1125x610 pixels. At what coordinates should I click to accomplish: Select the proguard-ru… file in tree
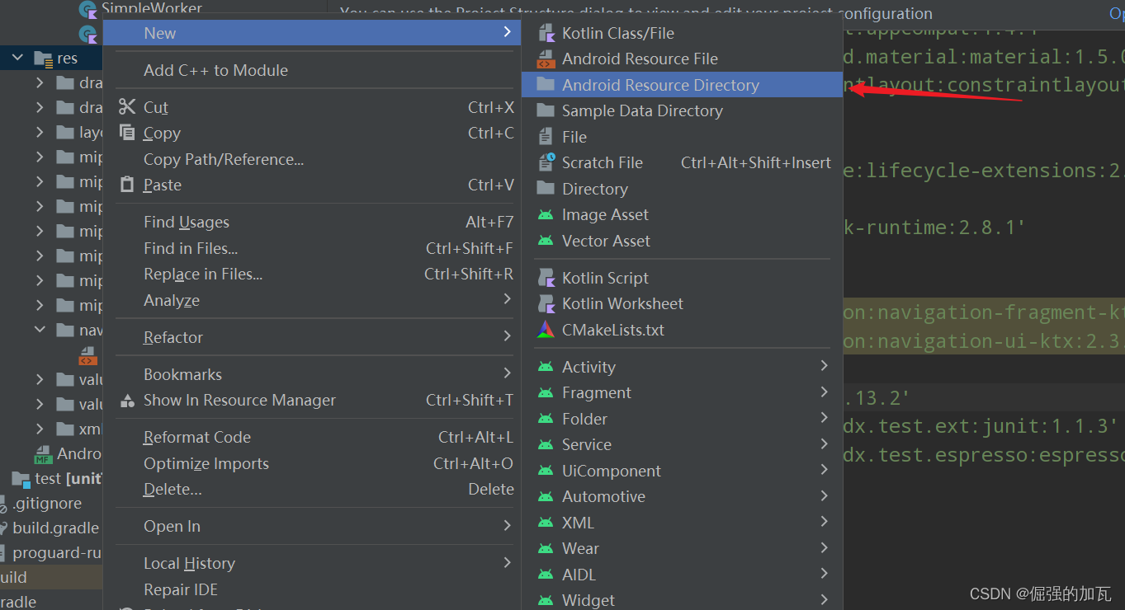[57, 552]
